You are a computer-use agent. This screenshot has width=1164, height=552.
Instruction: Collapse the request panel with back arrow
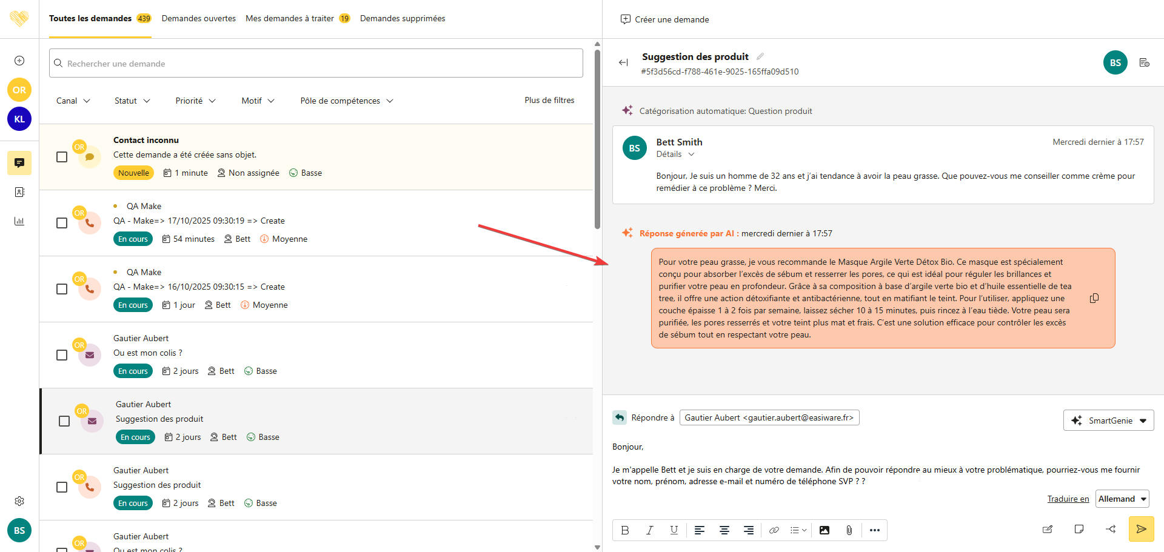tap(623, 62)
